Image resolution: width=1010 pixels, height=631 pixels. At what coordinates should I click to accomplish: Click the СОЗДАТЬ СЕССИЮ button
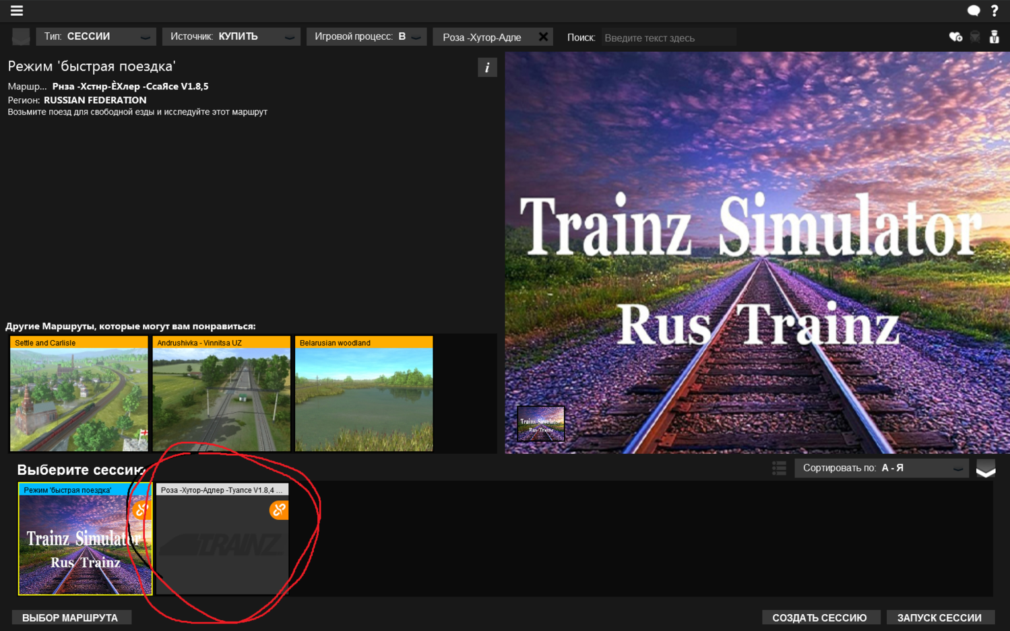(820, 618)
